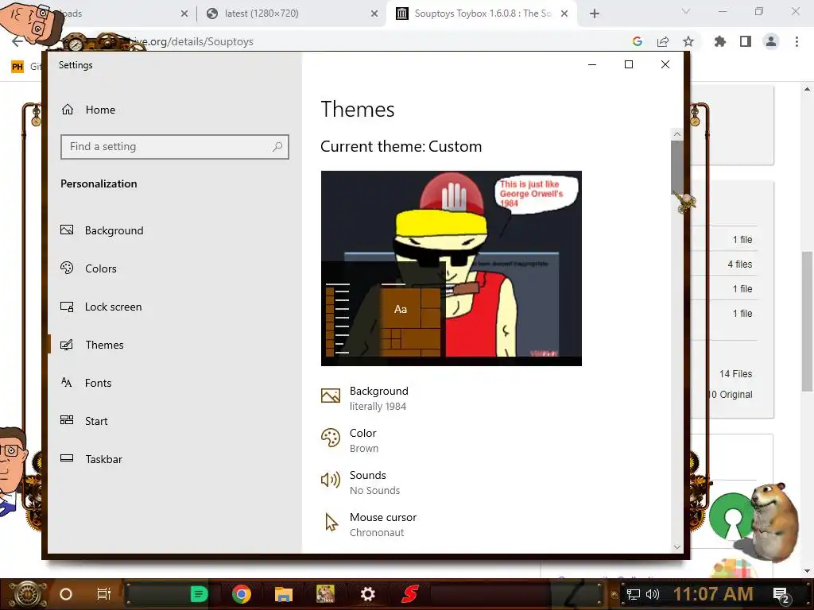The height and width of the screenshot is (610, 814).
Task: Click the magnifier icon in the search box
Action: point(277,147)
